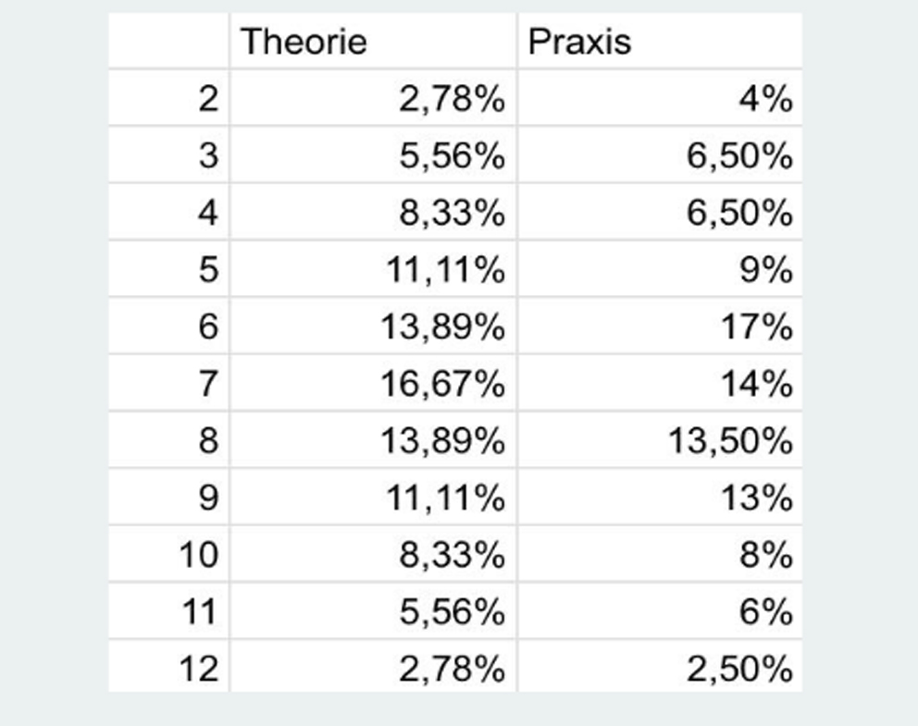Select the row label 12 cell
918x726 pixels.
168,669
